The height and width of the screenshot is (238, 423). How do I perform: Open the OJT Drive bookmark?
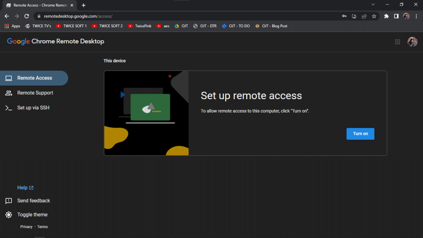pos(181,26)
